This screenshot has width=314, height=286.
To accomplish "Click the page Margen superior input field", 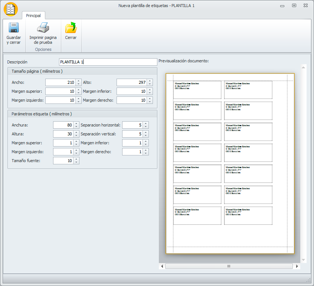I will [x=60, y=91].
